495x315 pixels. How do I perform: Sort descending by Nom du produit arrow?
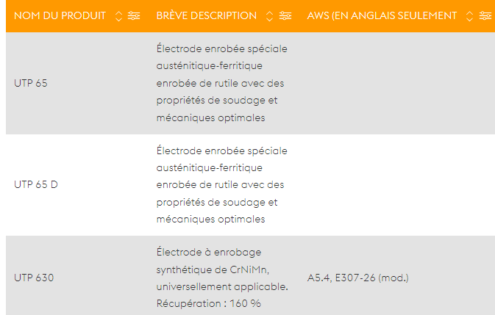[x=118, y=19]
